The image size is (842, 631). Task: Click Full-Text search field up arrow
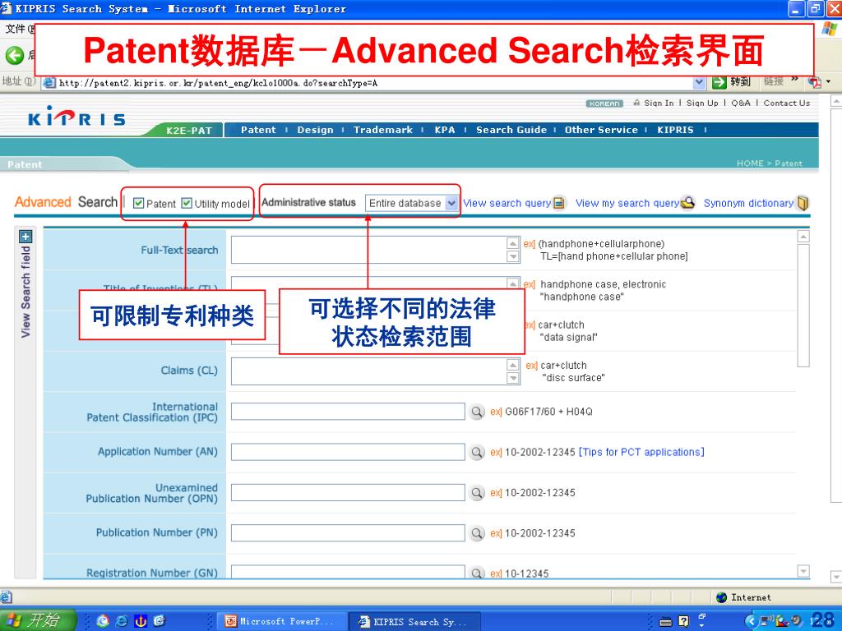pyautogui.click(x=513, y=243)
